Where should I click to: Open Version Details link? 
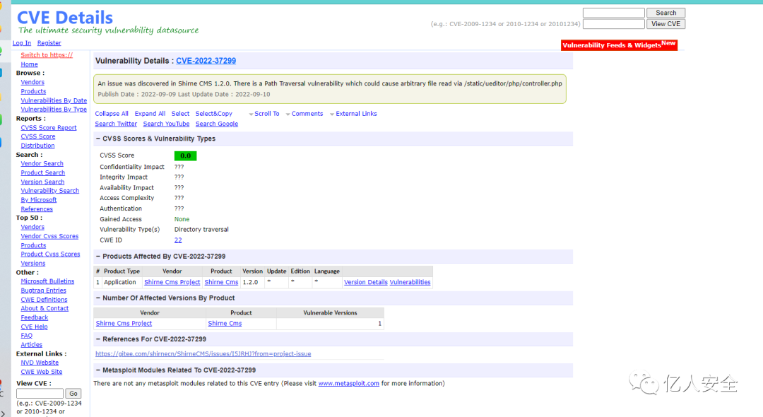click(x=366, y=282)
